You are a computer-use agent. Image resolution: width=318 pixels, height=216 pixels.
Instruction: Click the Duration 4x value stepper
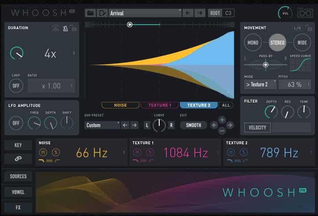pyautogui.click(x=73, y=53)
